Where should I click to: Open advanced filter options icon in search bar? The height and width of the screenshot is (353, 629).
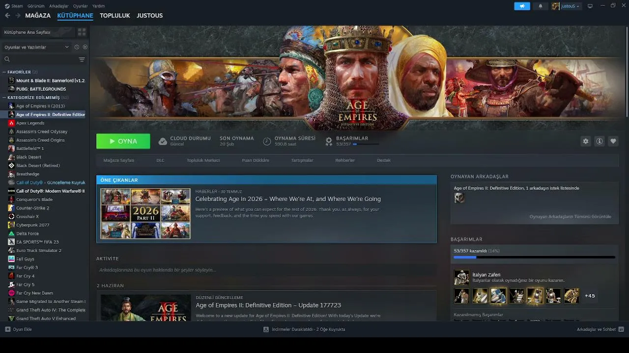point(82,59)
